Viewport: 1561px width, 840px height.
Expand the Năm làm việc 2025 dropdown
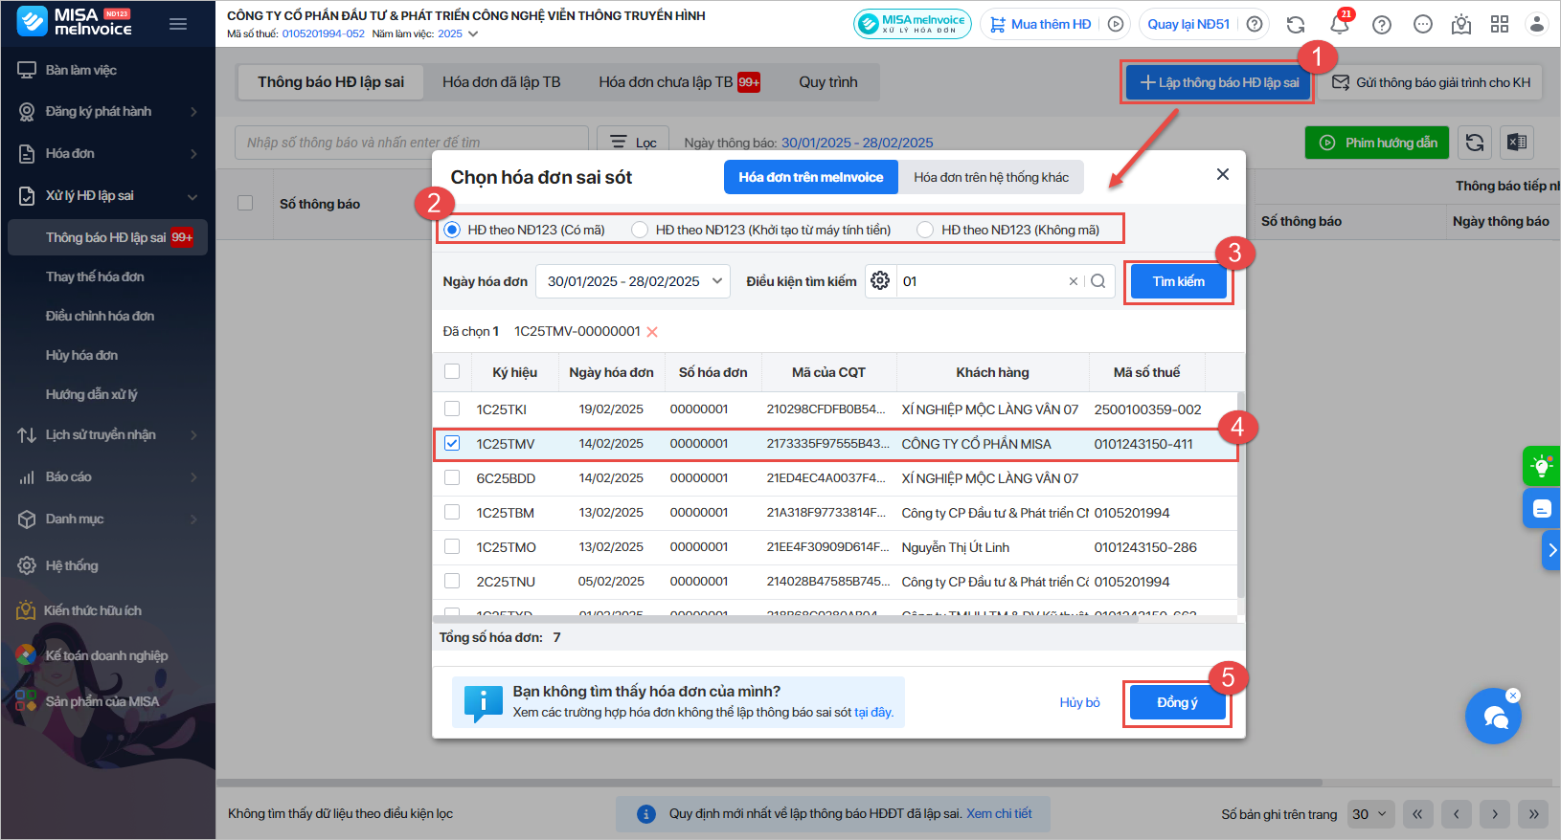pyautogui.click(x=472, y=33)
